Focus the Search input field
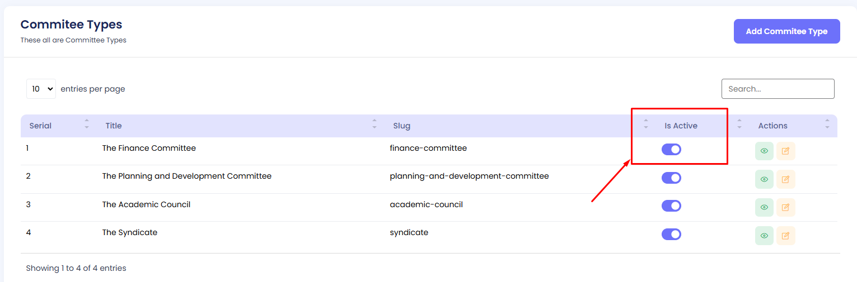 [x=778, y=89]
